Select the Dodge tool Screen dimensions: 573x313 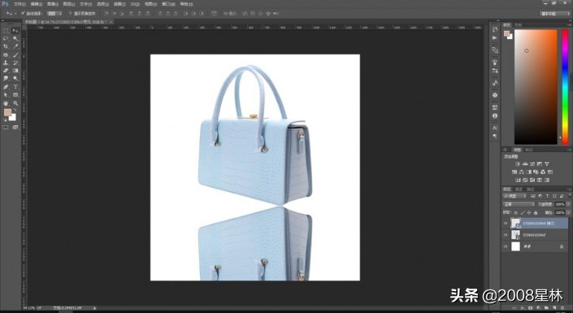point(15,78)
